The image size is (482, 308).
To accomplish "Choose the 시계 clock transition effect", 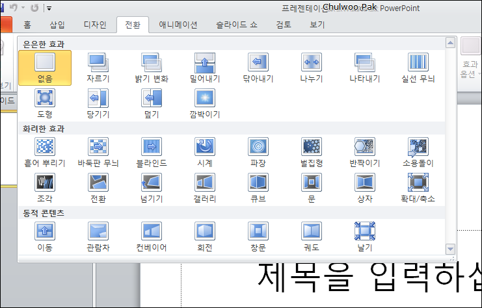I will (205, 151).
